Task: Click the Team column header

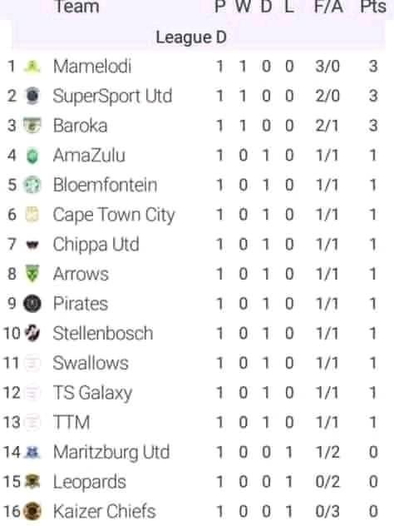Action: point(76,7)
